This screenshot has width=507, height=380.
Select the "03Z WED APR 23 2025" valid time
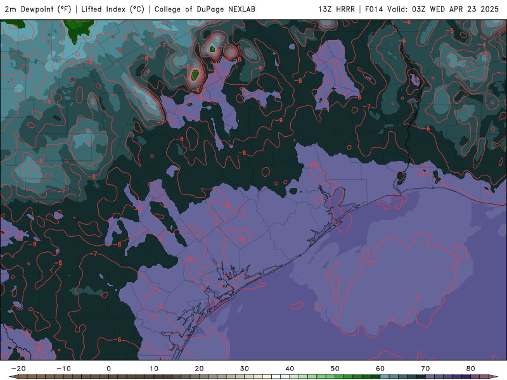pyautogui.click(x=455, y=9)
